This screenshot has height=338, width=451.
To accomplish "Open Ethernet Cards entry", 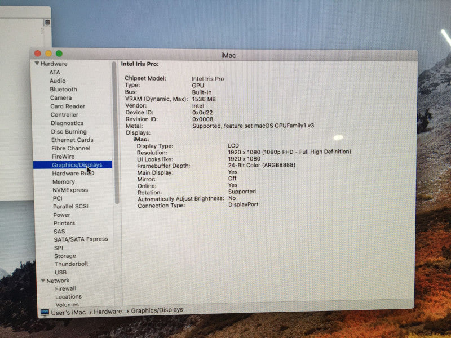I will 72,140.
